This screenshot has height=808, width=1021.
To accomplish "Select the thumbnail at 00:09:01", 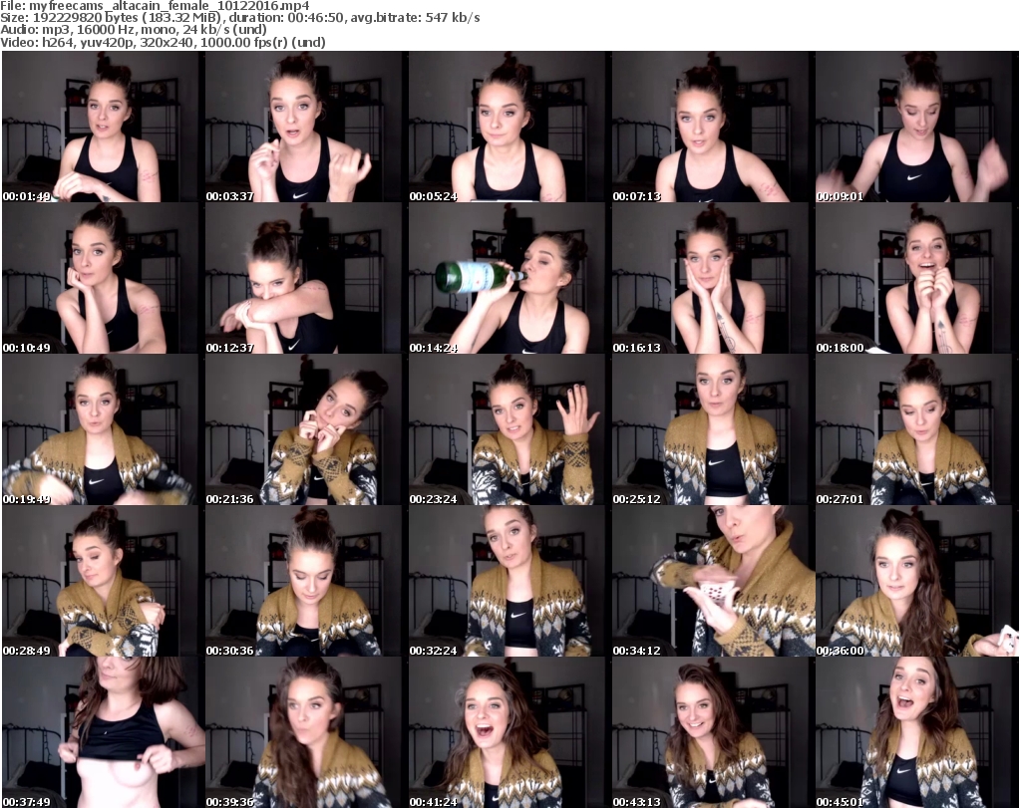I will (x=915, y=128).
